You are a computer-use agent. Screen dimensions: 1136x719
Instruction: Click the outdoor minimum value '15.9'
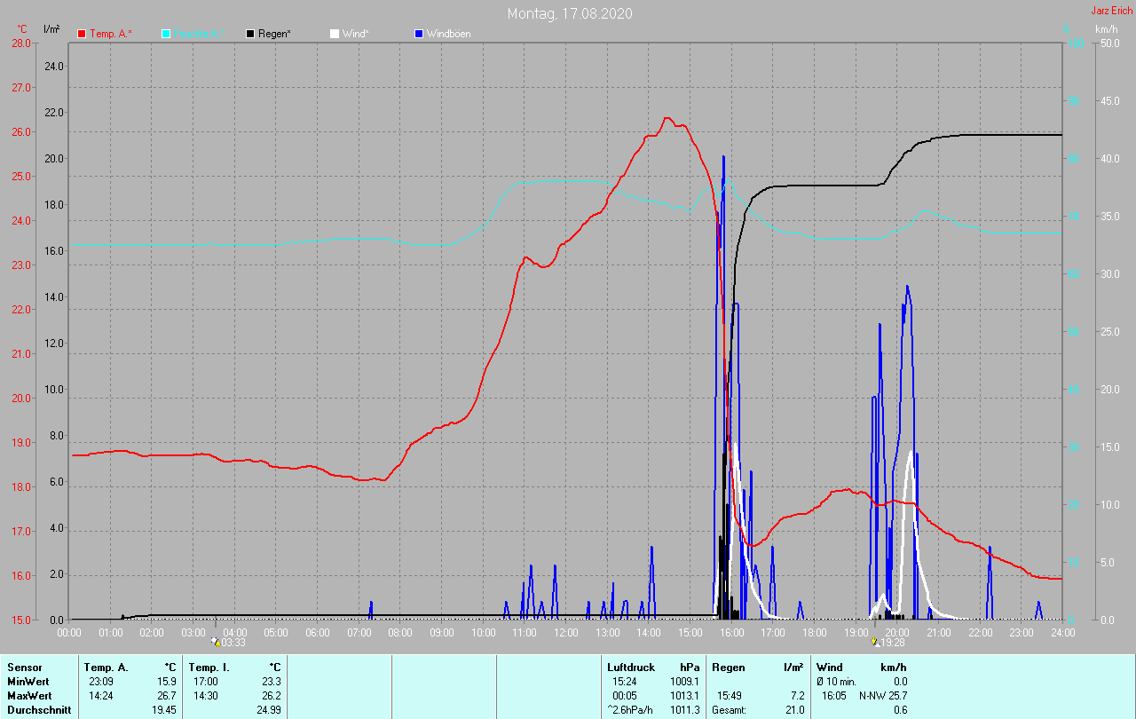click(167, 681)
